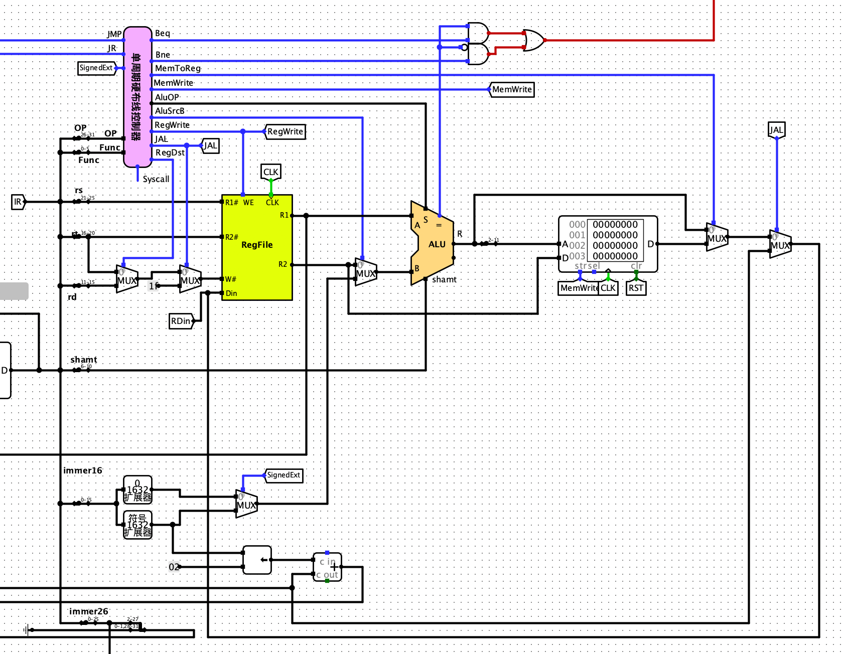
Task: Select the 0-5 Func splitter
Action: 82,152
